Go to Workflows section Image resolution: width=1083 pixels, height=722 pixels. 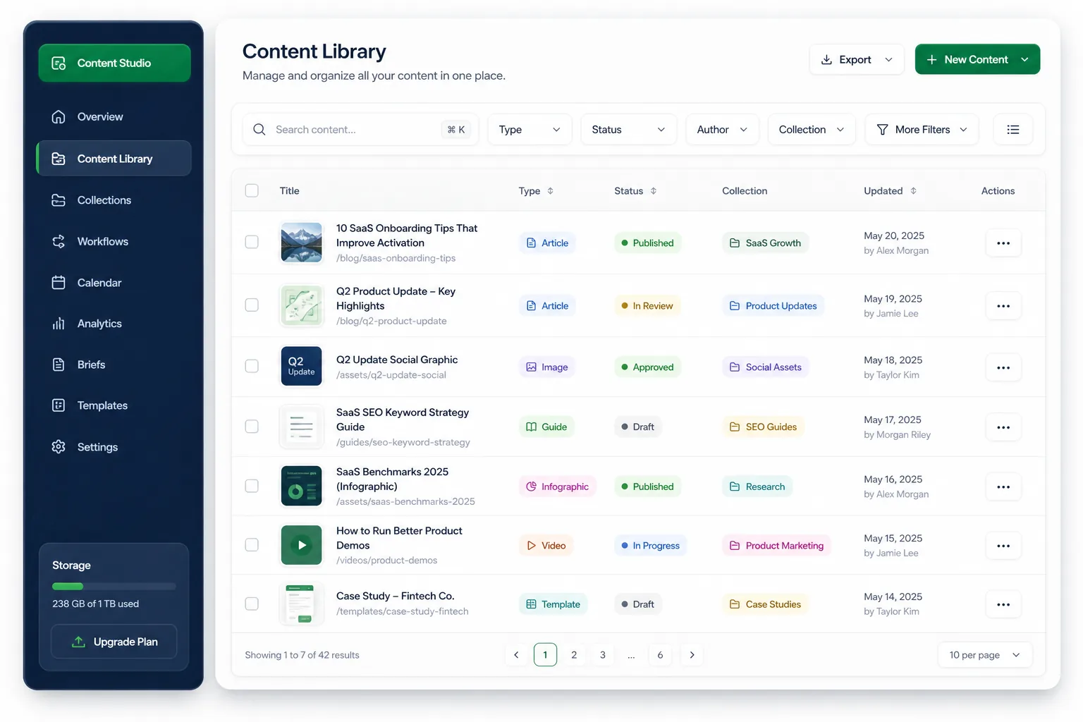coord(114,241)
